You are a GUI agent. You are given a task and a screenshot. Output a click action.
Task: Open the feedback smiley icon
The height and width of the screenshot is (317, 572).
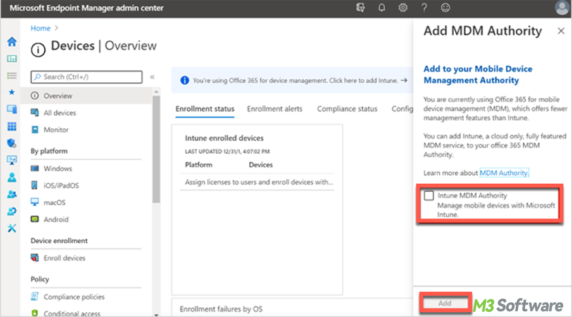(446, 8)
